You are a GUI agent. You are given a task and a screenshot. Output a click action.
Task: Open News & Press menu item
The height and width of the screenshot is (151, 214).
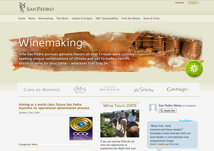(151, 19)
